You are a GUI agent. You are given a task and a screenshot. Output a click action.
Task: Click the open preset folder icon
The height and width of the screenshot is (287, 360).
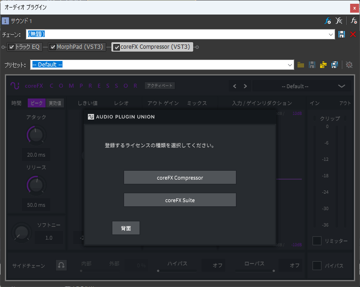pos(301,65)
